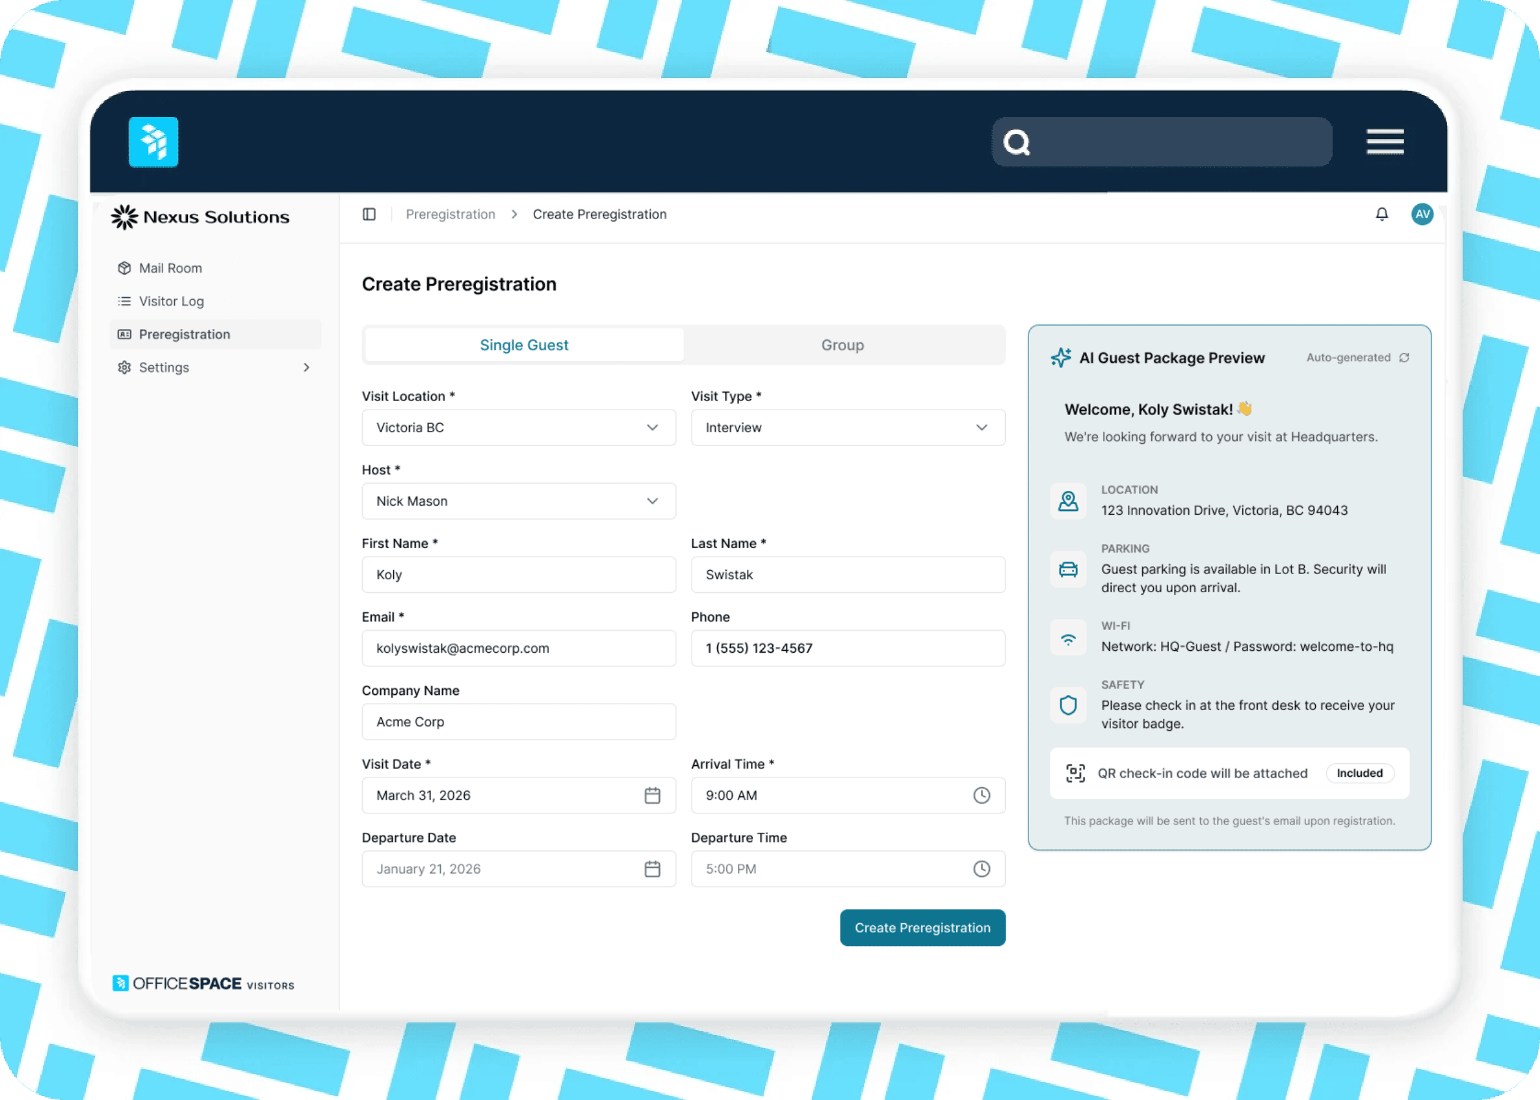Open the Visit Date calendar picker
1540x1100 pixels.
pyautogui.click(x=652, y=795)
